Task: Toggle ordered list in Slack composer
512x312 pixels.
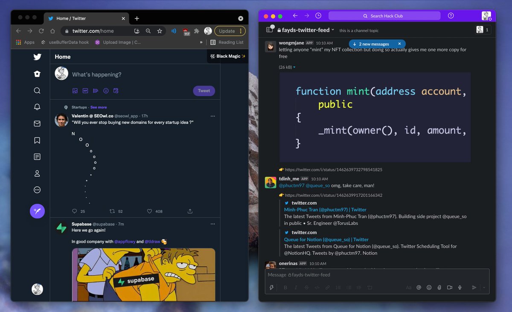Action: (338, 288)
